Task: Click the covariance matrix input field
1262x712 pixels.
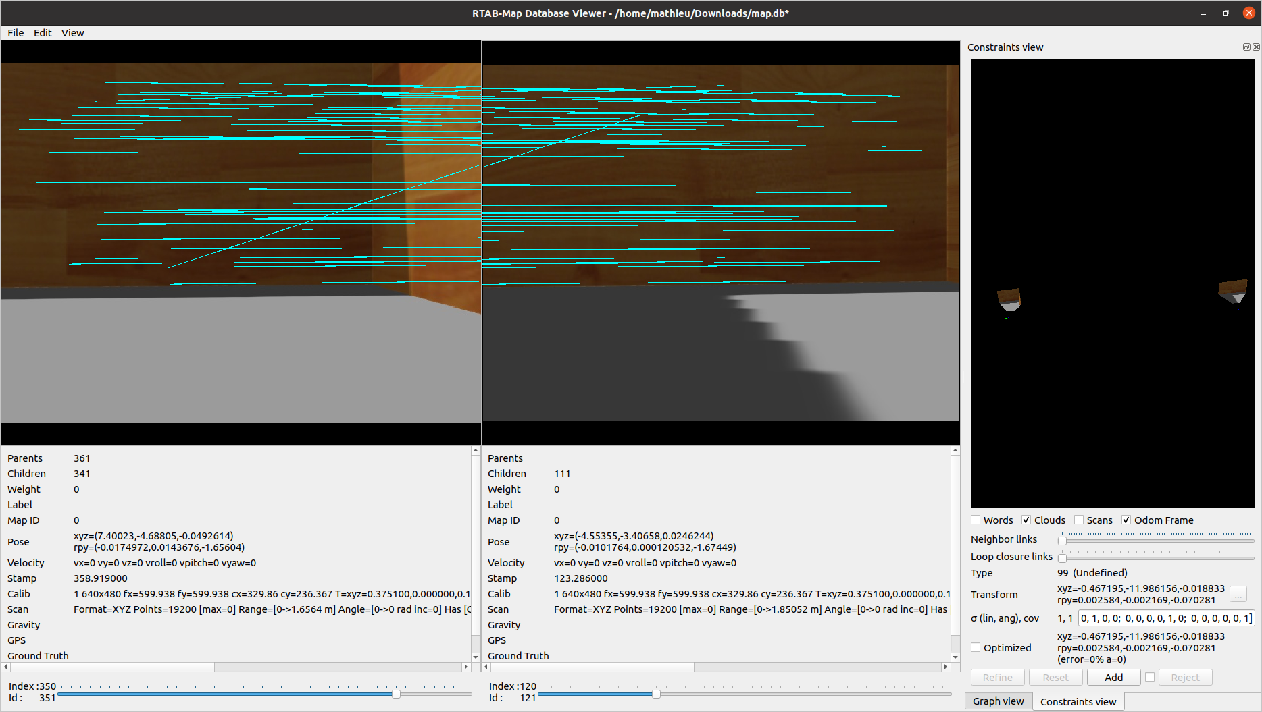Action: point(1166,618)
